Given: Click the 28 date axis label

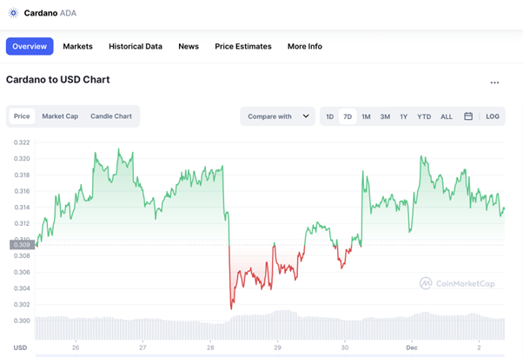Looking at the screenshot, I should tap(210, 347).
